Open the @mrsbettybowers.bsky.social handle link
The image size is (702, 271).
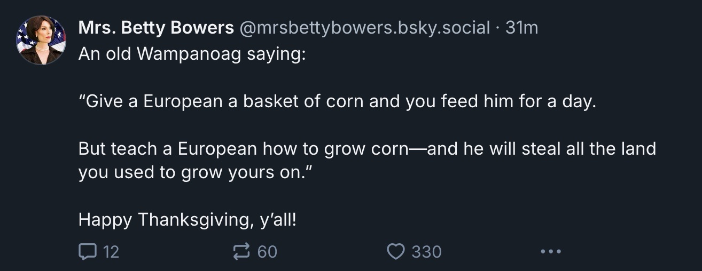364,28
